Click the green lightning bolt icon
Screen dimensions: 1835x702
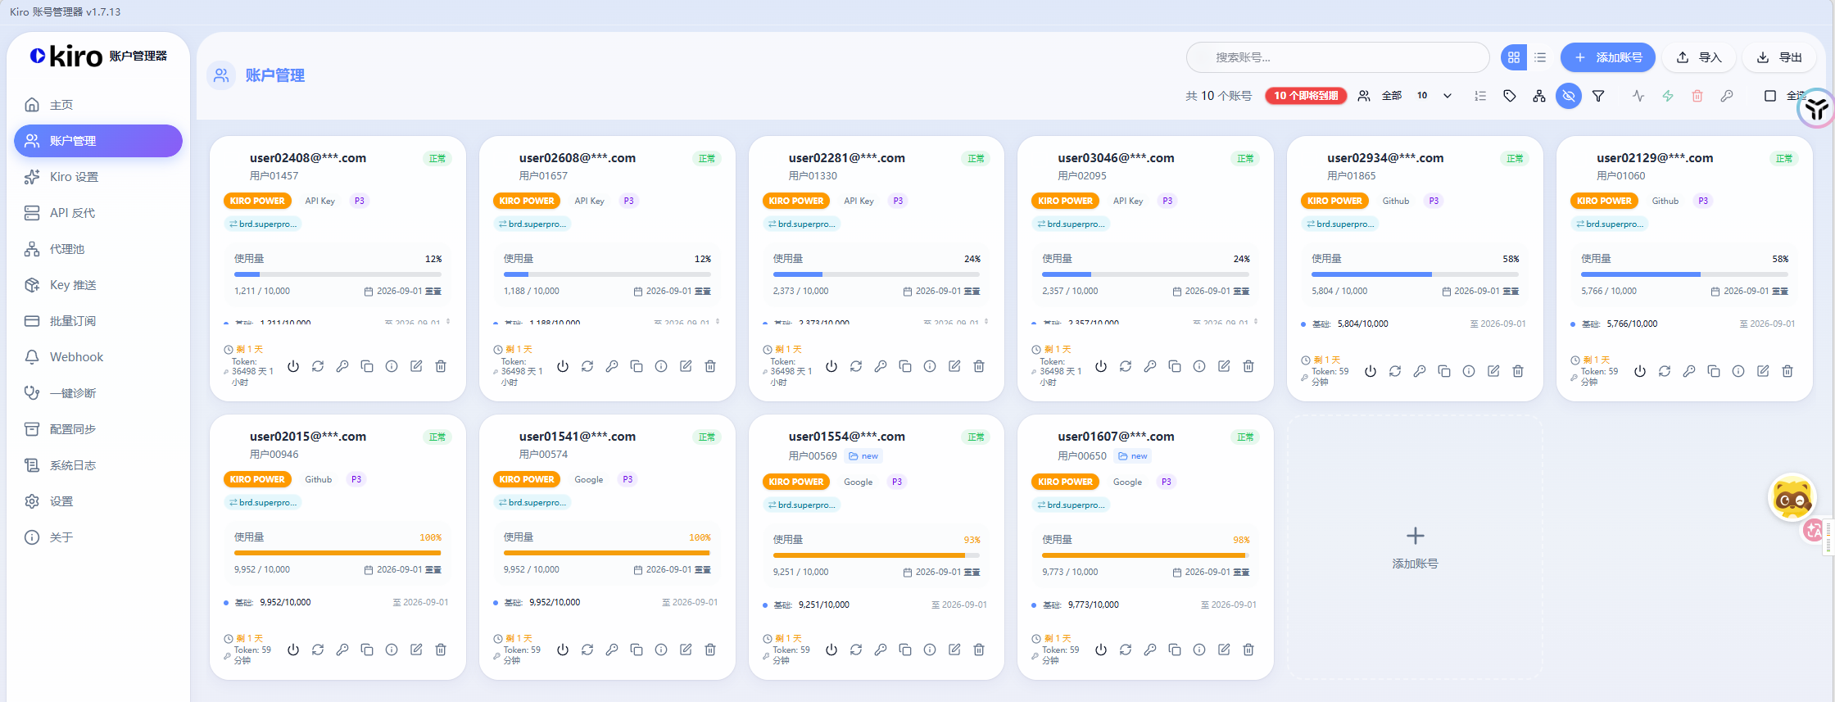pos(1667,96)
